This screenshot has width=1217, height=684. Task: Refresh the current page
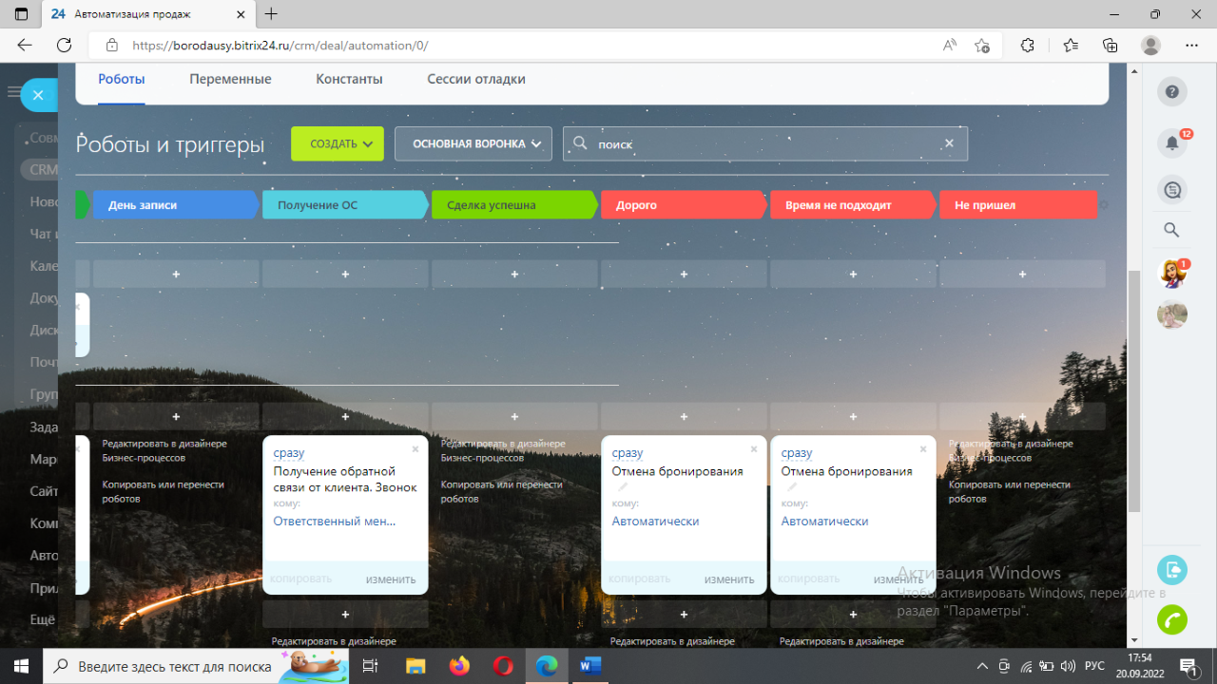point(64,45)
